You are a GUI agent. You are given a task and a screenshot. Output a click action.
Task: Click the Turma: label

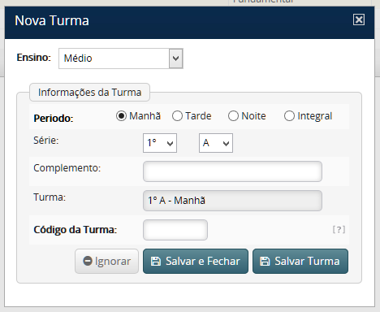tap(50, 197)
